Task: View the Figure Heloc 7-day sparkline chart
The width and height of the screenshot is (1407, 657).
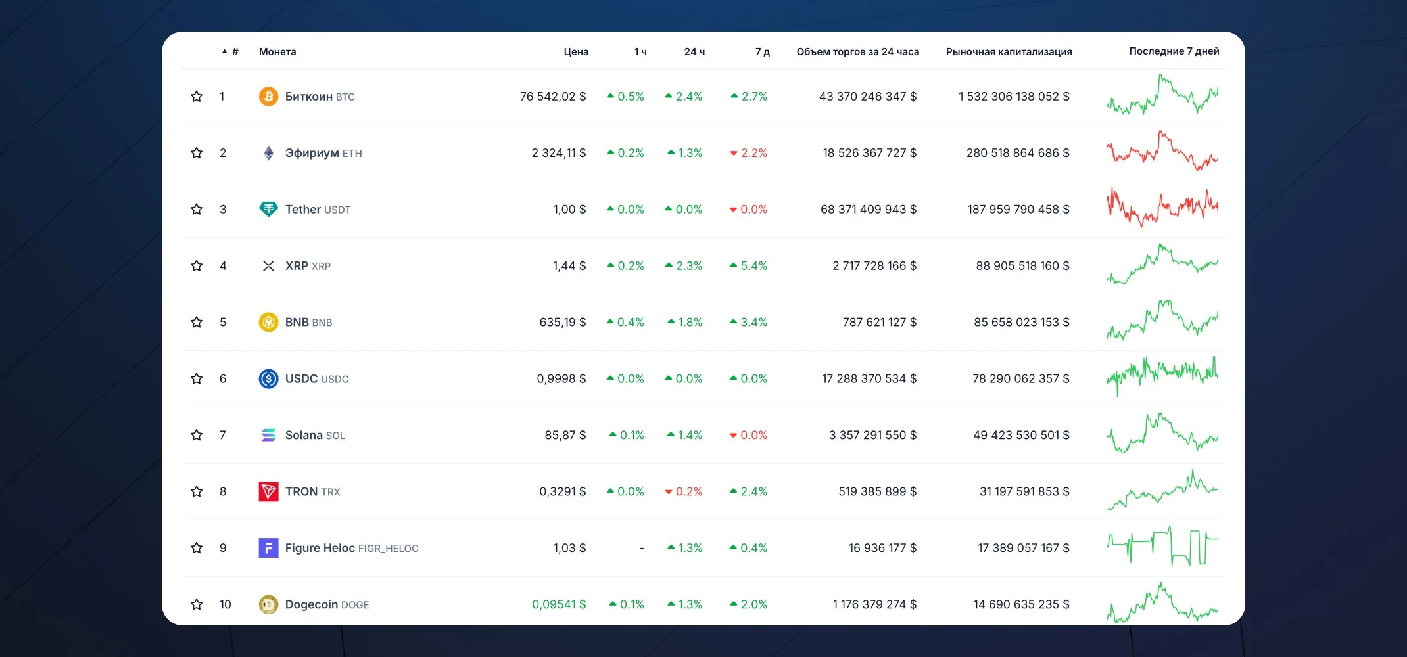Action: point(1162,545)
